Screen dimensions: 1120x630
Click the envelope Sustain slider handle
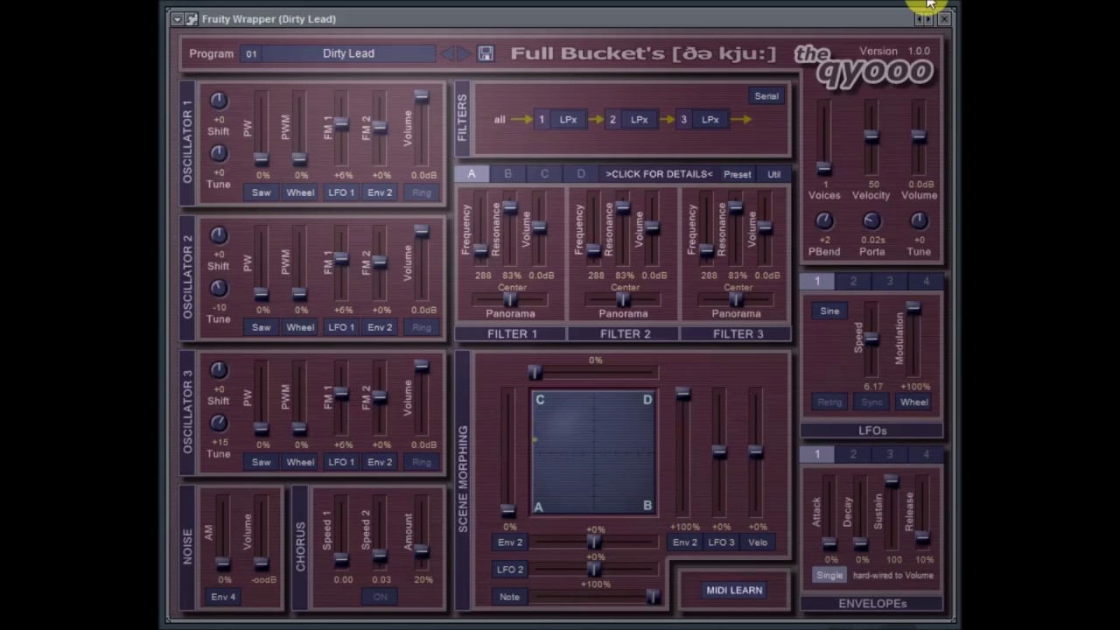[x=891, y=481]
